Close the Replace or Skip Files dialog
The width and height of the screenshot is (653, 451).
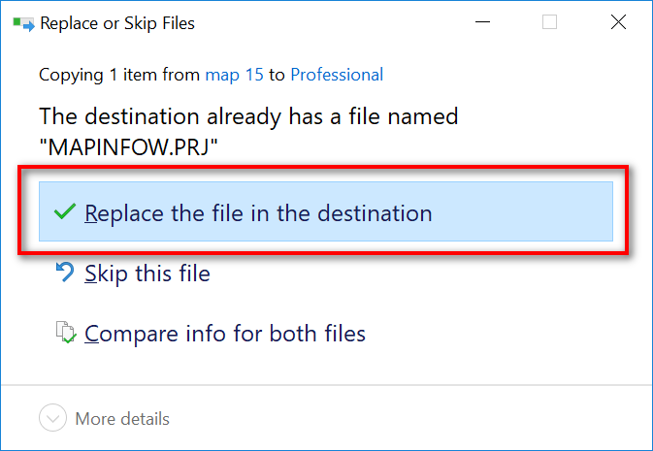tap(618, 22)
